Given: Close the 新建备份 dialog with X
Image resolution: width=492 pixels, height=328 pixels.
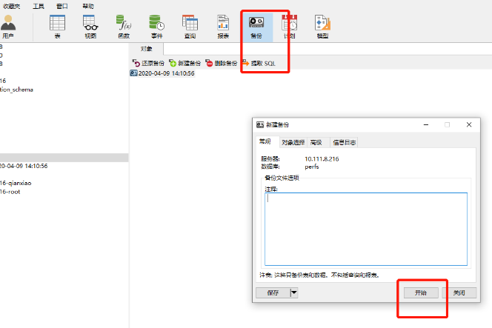Looking at the screenshot, I should 469,125.
